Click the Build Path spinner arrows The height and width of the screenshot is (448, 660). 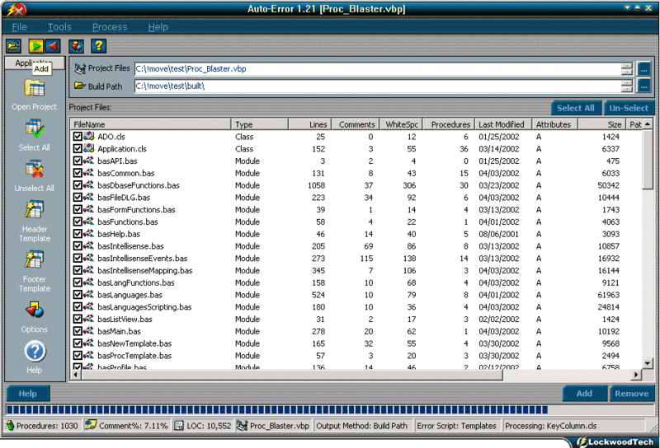click(627, 86)
